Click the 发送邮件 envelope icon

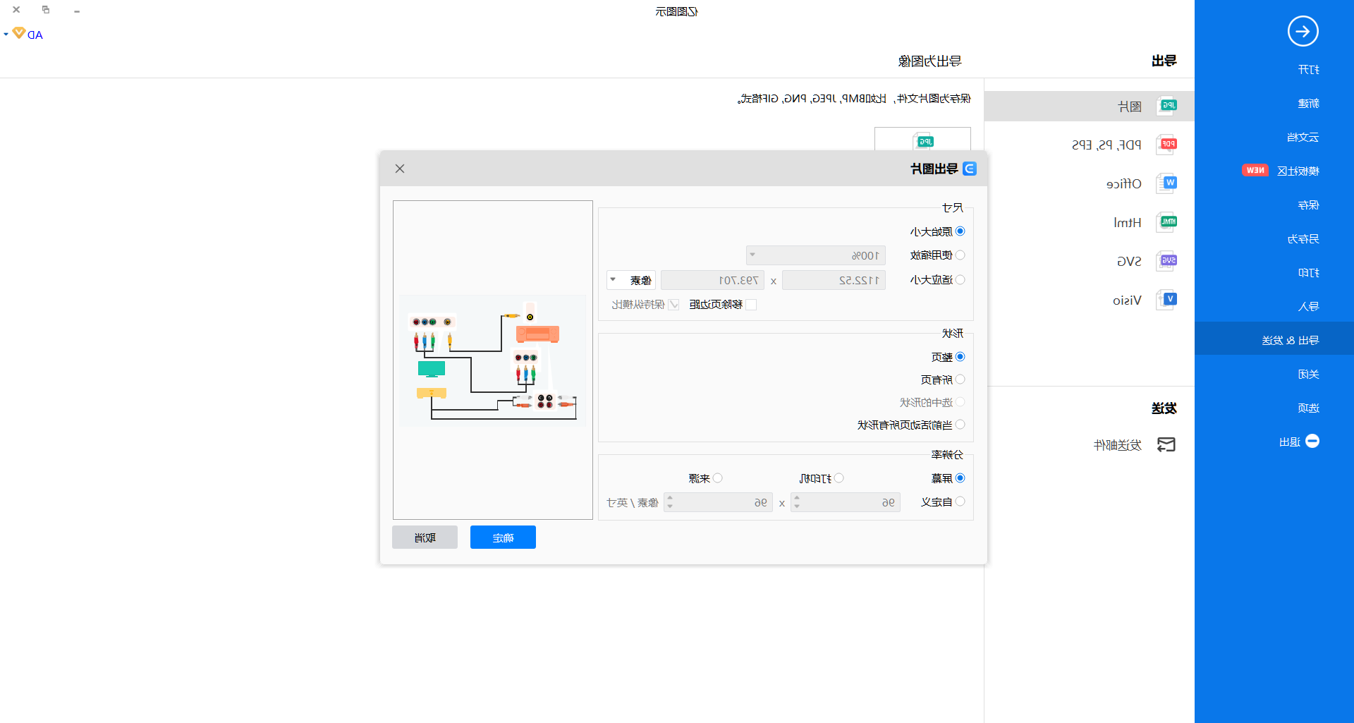coord(1166,444)
